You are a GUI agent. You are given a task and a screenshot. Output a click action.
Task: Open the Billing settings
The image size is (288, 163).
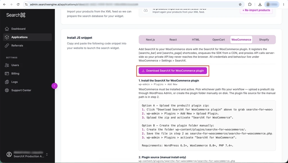[27, 73]
